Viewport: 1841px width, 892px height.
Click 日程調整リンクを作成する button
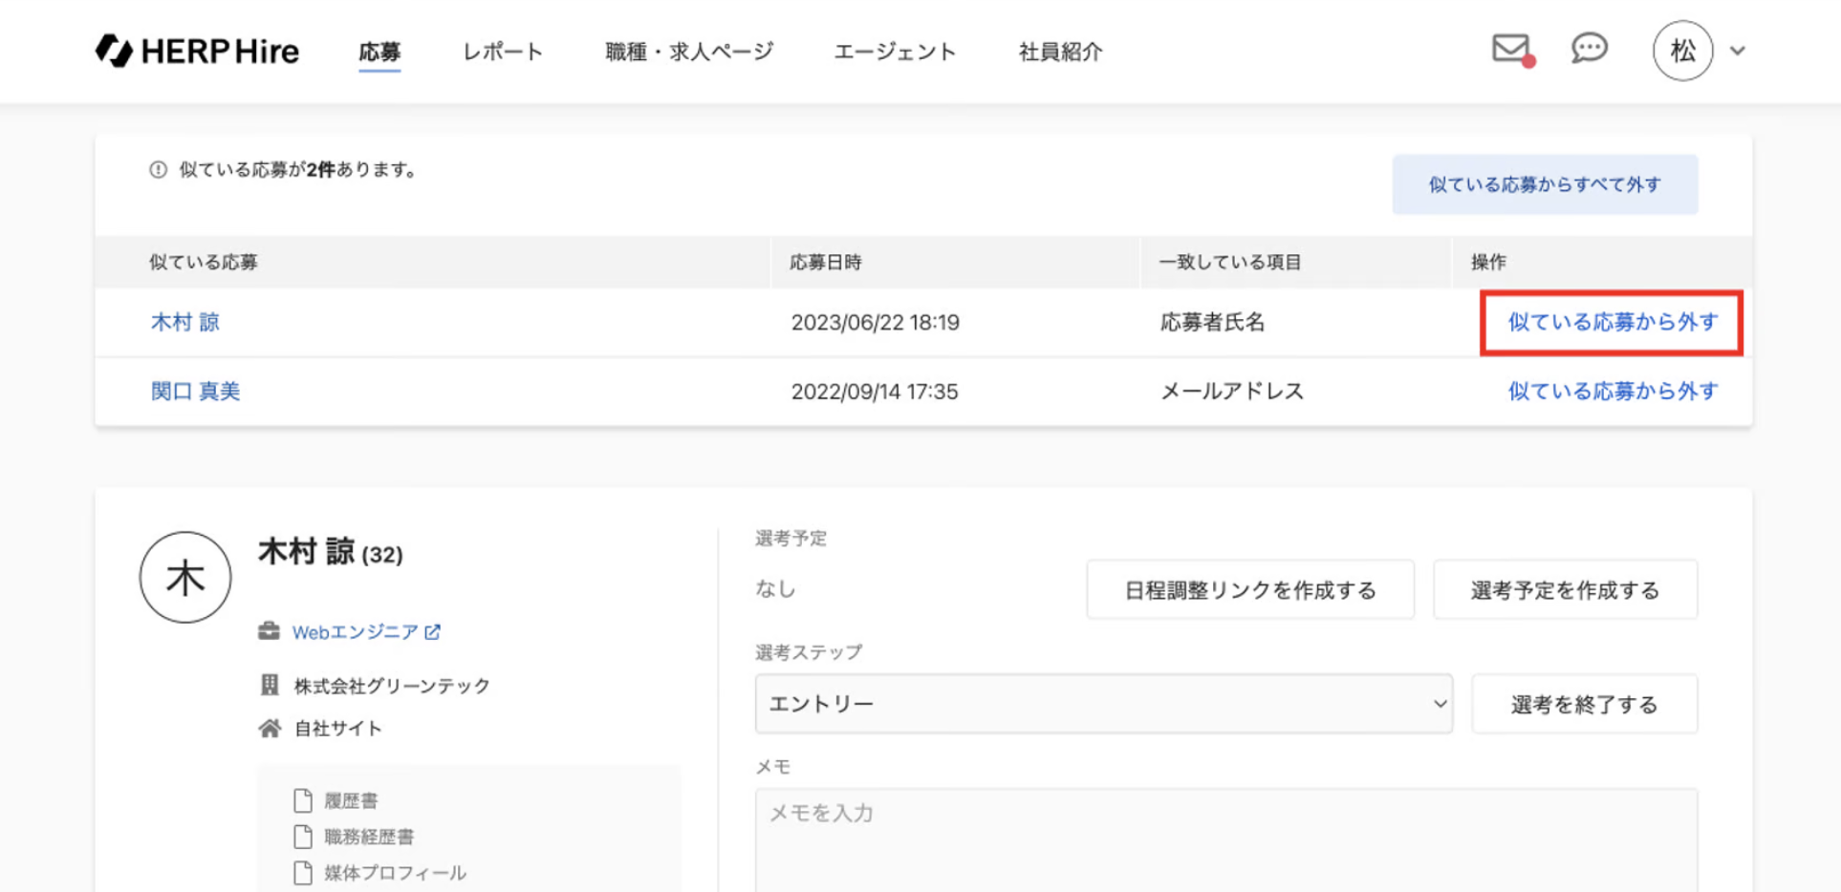click(1249, 590)
